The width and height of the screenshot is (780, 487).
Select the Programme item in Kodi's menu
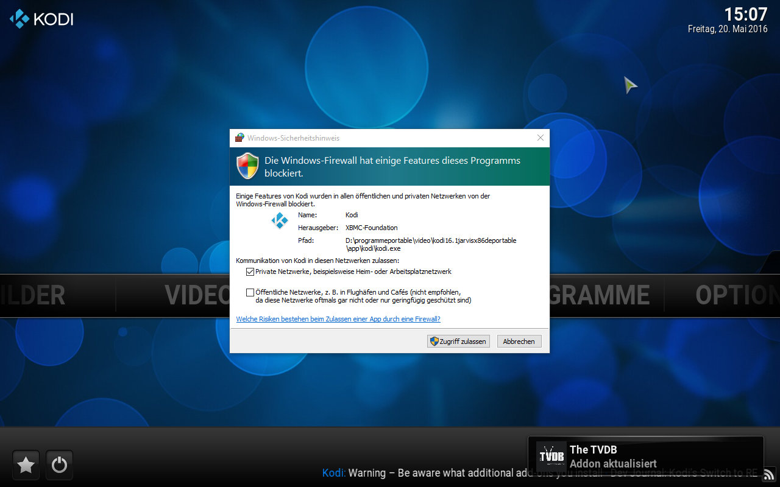click(x=600, y=295)
